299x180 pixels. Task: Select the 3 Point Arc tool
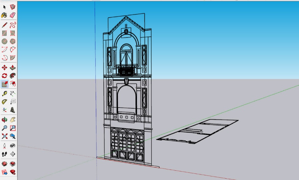pyautogui.click(x=4, y=58)
